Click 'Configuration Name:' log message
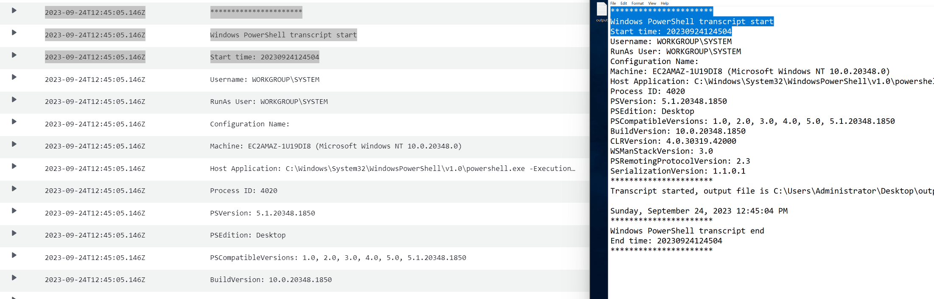The width and height of the screenshot is (934, 299). (x=250, y=124)
